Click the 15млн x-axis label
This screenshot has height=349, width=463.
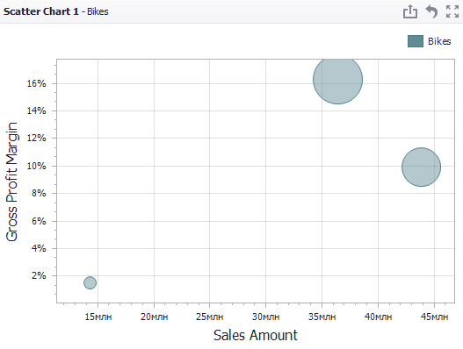pos(98,317)
